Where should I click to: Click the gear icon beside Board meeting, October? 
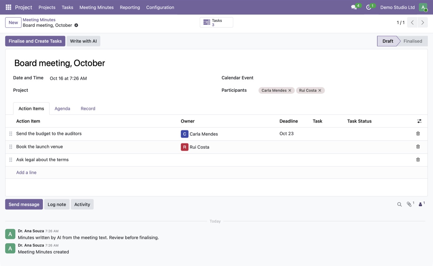point(76,25)
